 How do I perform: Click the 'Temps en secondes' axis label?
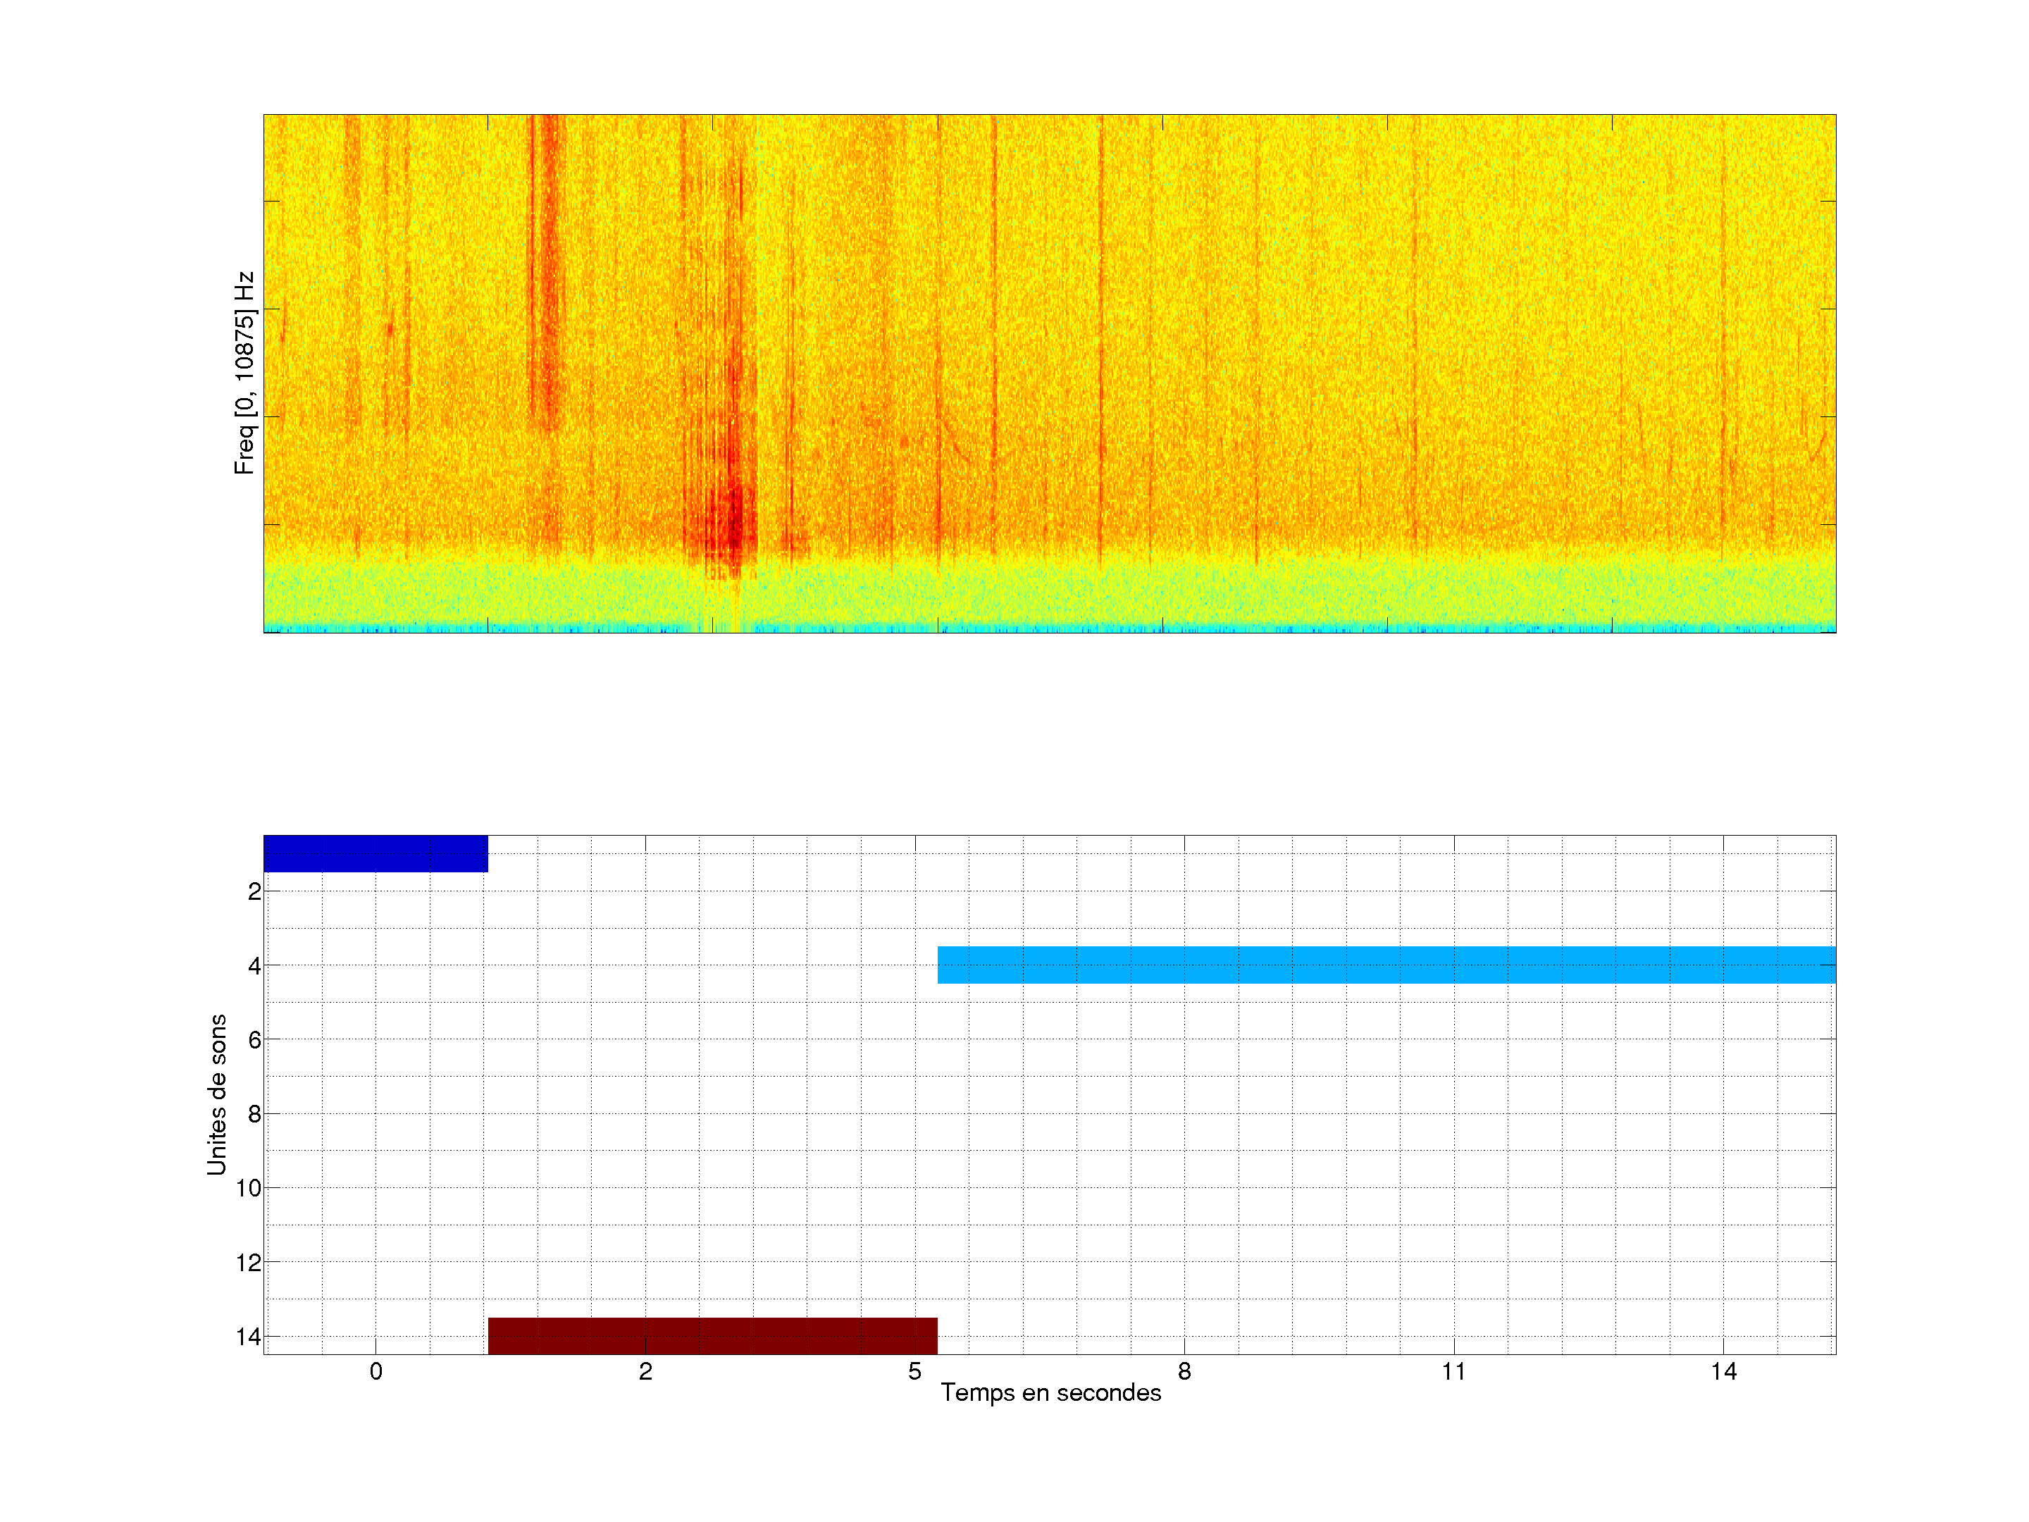1050,1392
